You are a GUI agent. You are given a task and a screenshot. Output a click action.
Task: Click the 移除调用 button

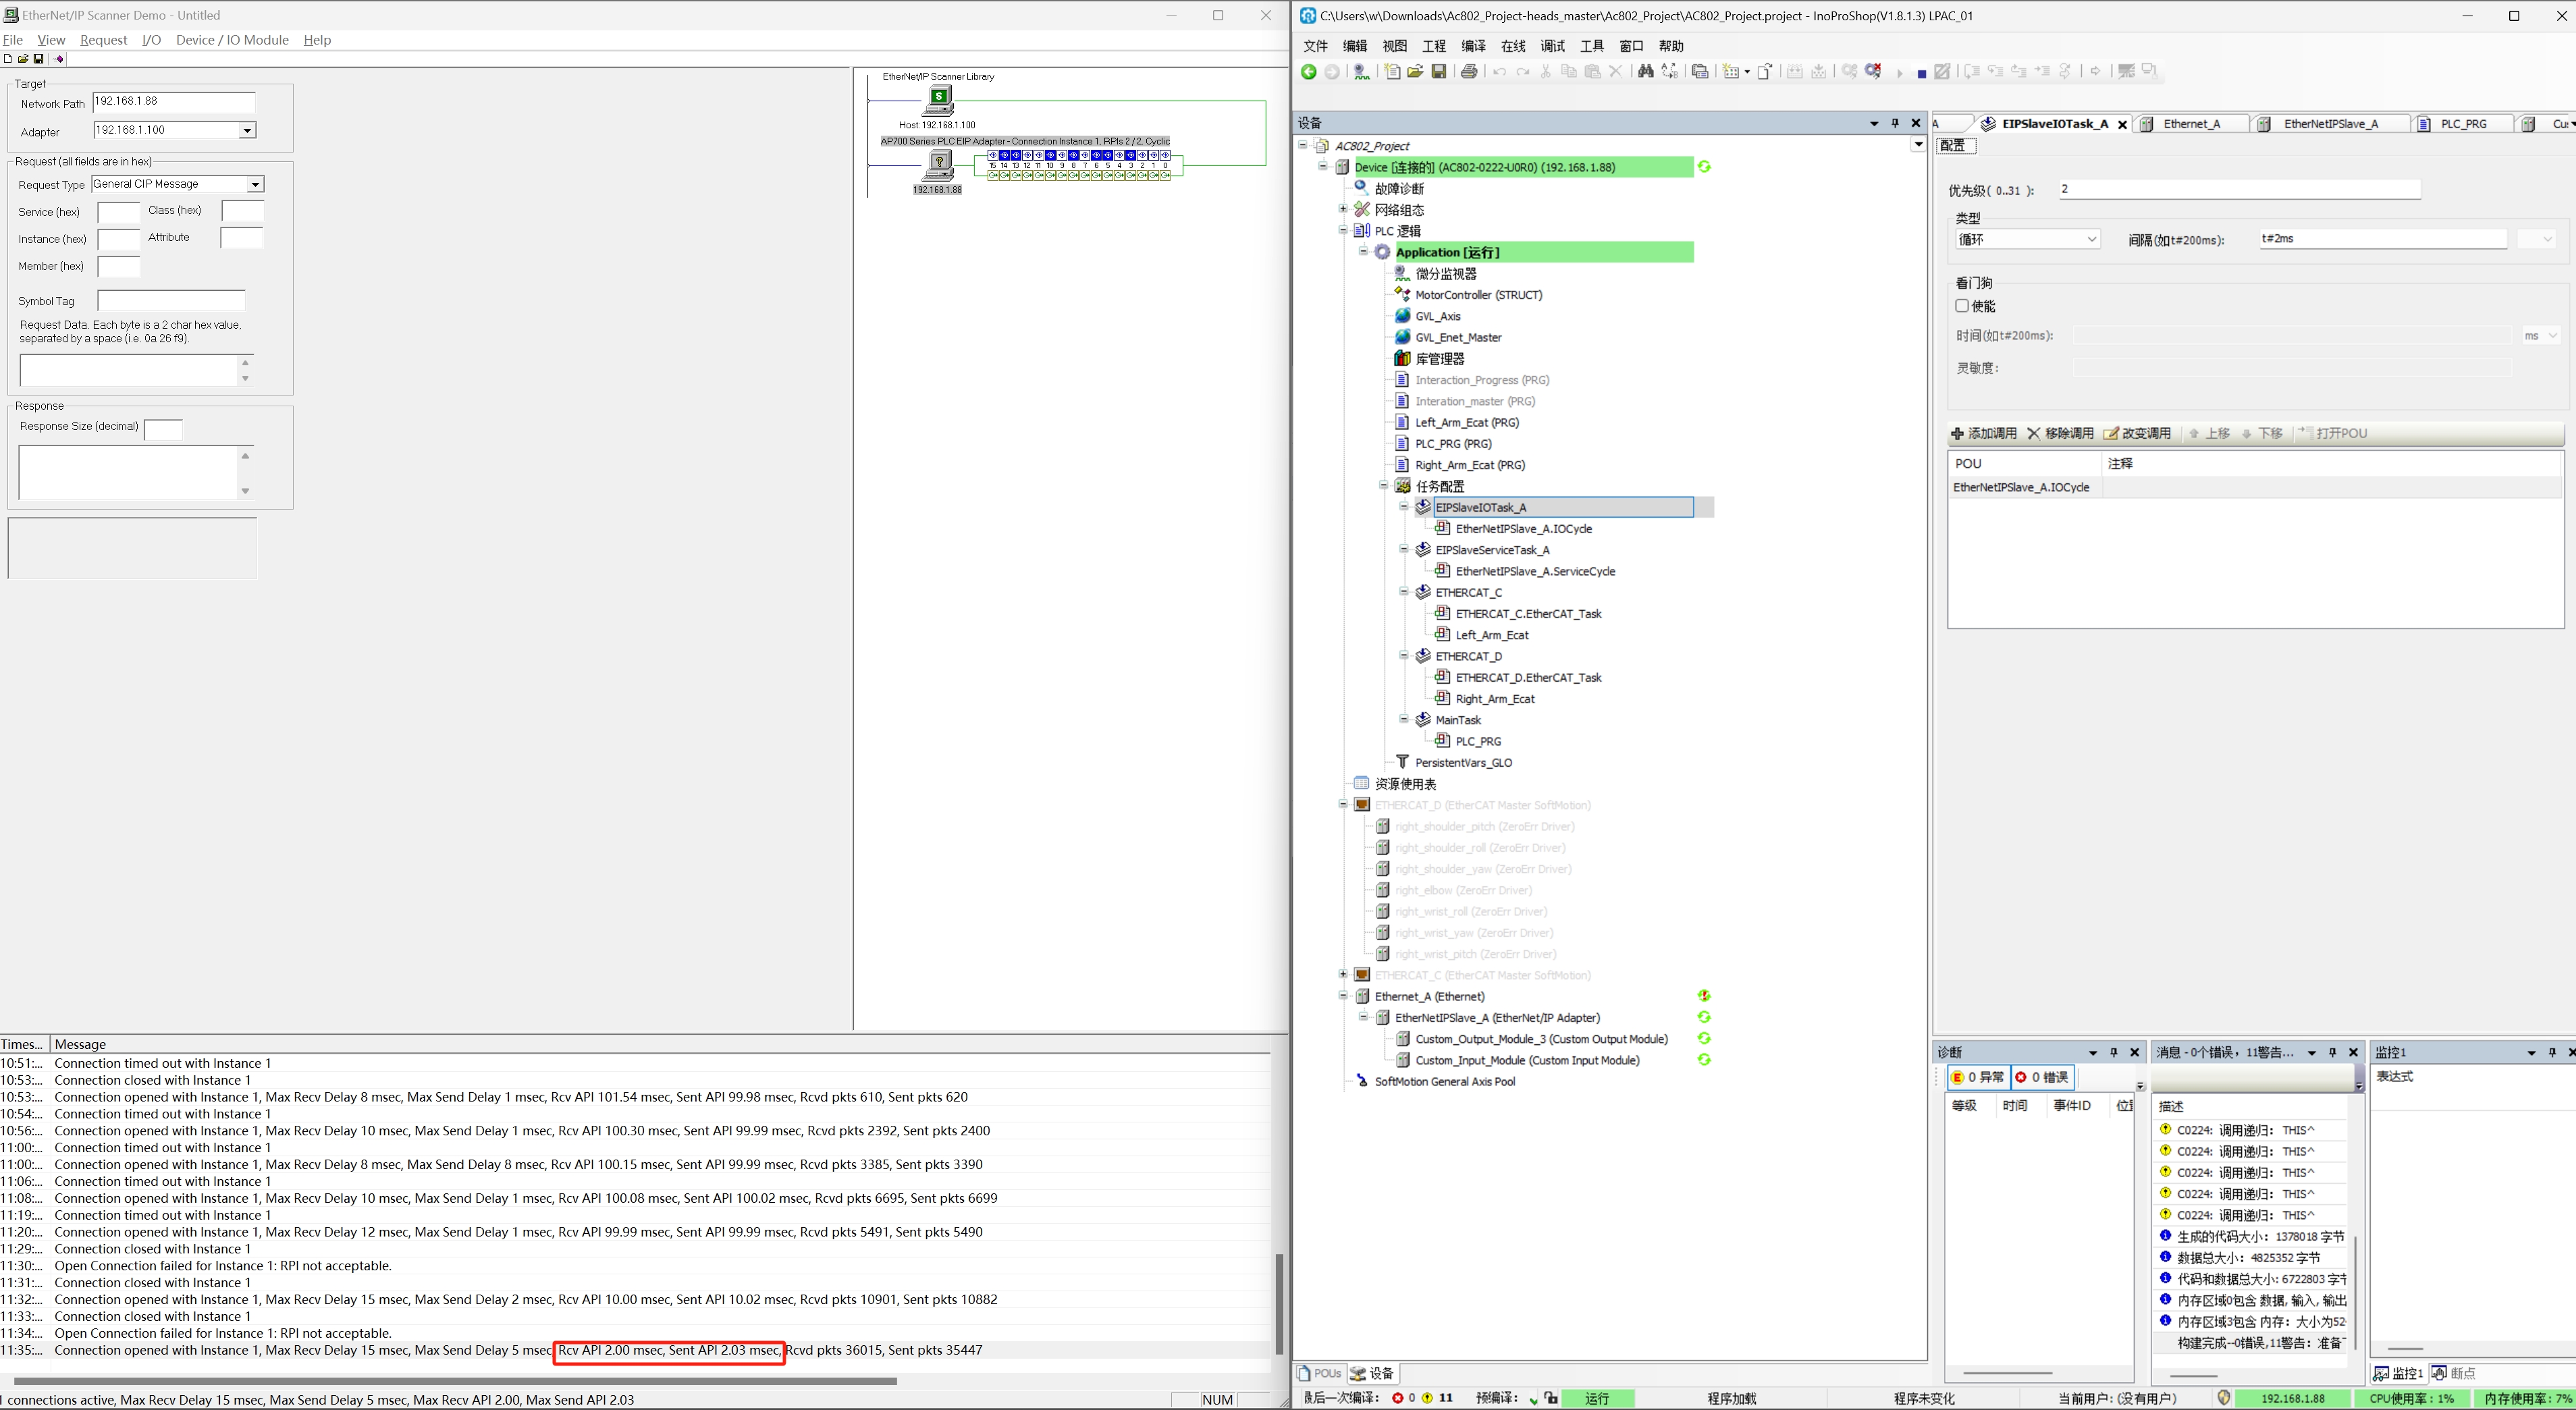click(2060, 433)
